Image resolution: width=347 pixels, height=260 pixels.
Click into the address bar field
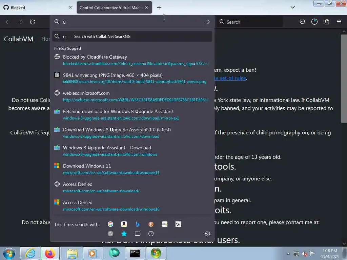[132, 22]
